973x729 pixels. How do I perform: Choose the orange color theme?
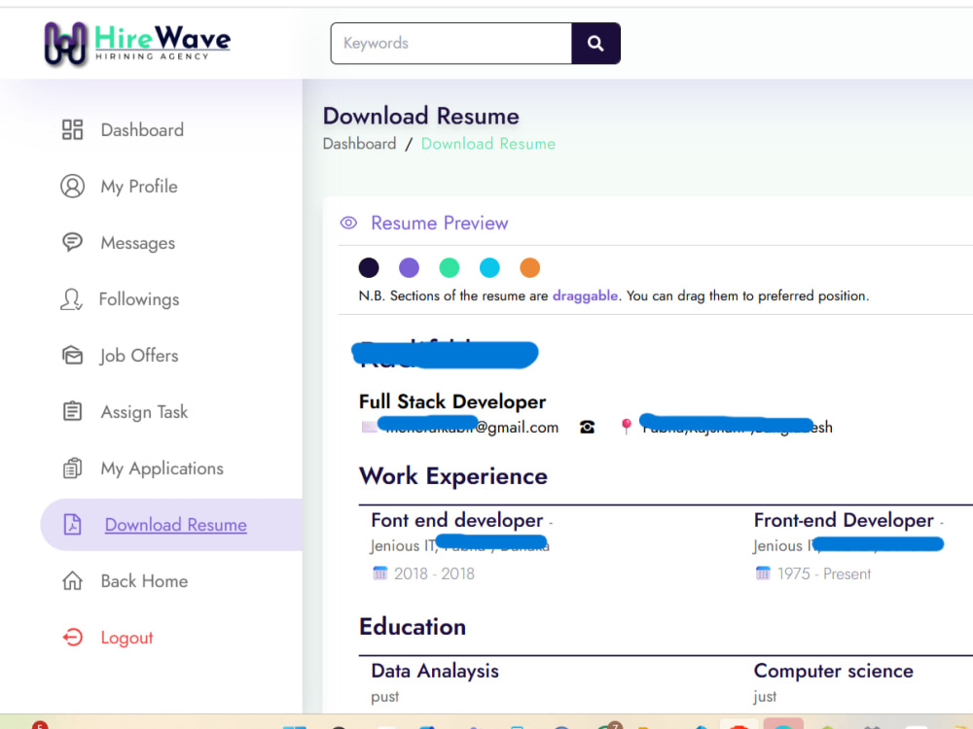click(530, 268)
